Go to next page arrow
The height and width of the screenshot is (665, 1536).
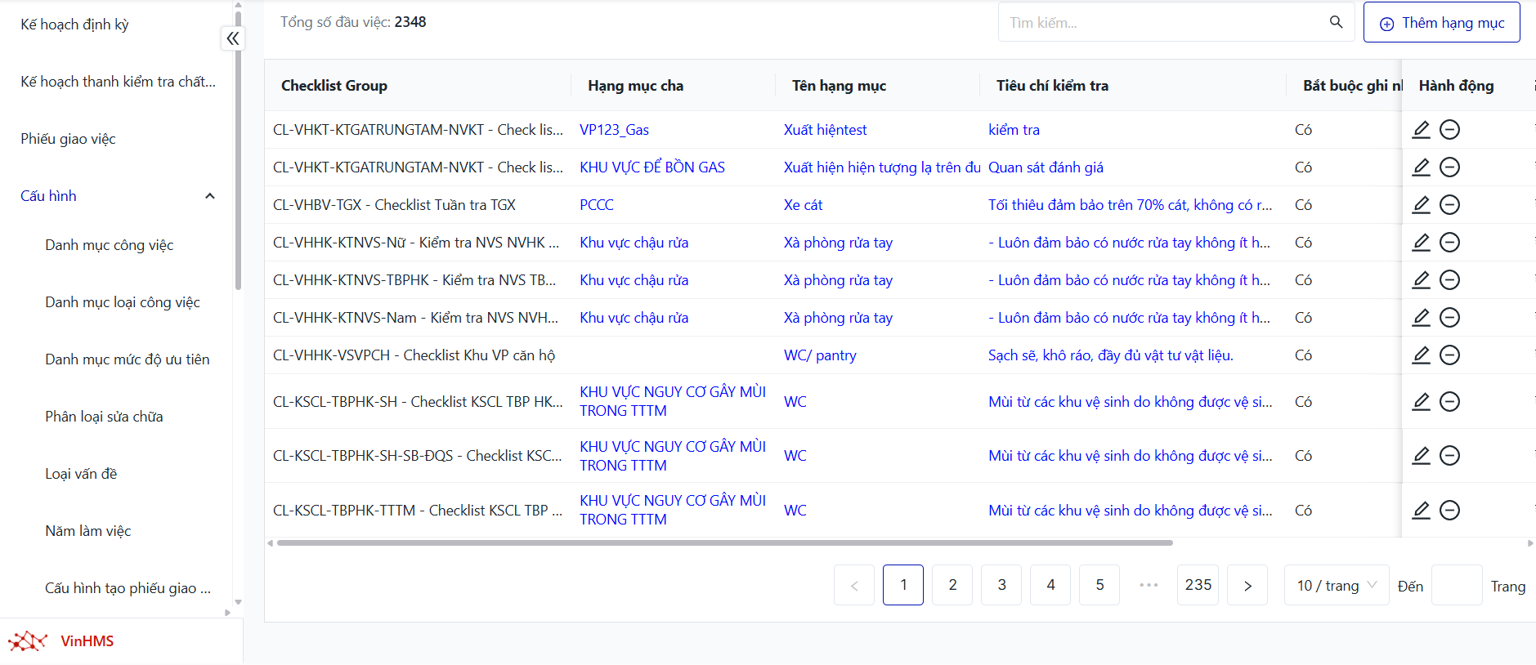(x=1247, y=586)
